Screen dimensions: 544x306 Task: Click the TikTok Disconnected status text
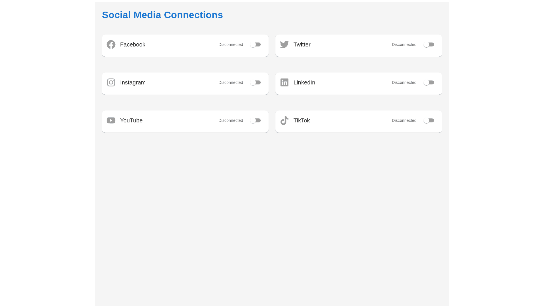click(404, 120)
